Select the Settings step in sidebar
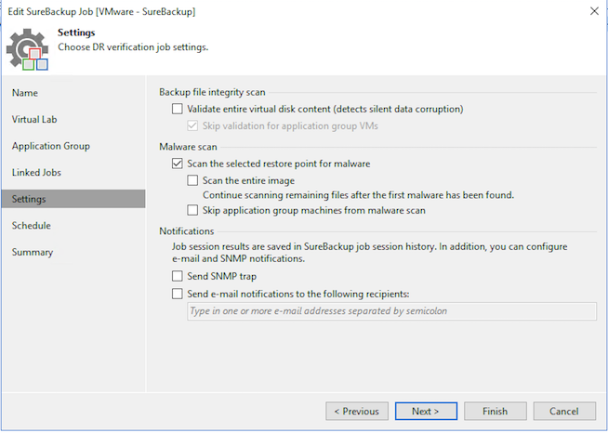608x433 pixels. point(73,199)
